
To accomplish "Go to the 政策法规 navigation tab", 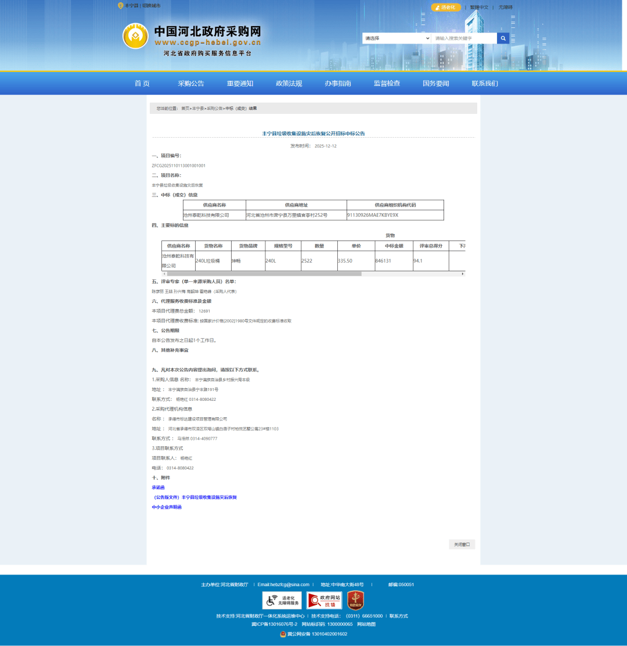I will click(x=289, y=84).
